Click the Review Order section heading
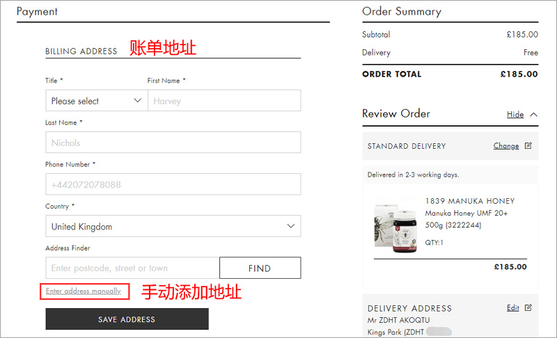The width and height of the screenshot is (557, 338). pos(396,113)
